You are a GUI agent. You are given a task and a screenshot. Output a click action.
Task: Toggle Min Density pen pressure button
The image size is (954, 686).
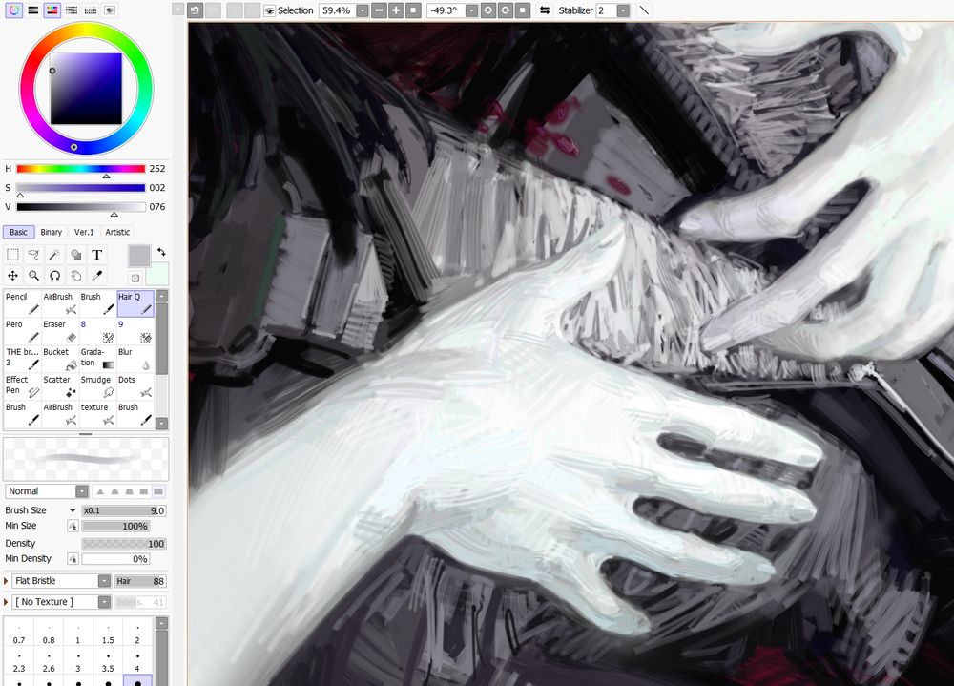(x=73, y=559)
